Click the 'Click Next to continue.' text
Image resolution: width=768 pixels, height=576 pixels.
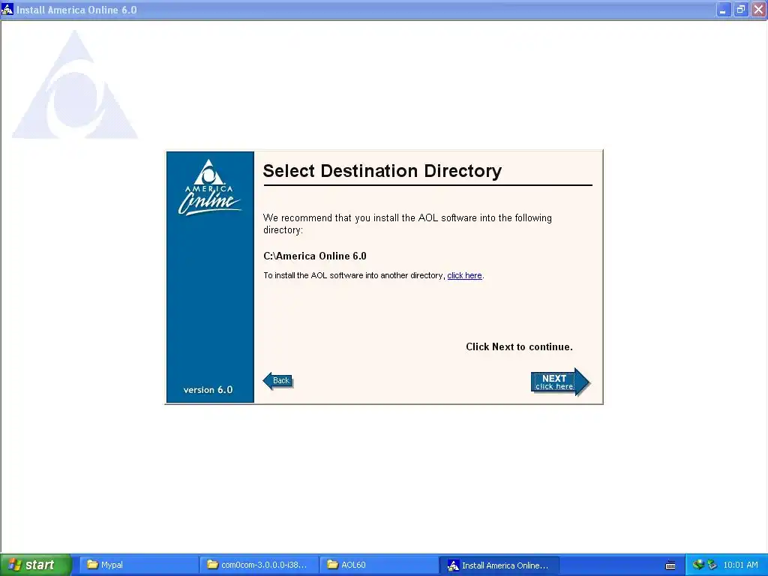(x=519, y=346)
